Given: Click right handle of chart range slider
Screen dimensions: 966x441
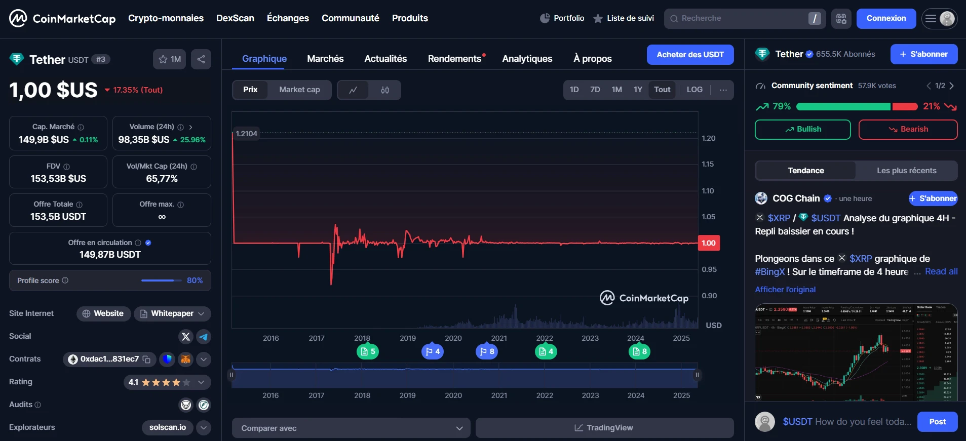Looking at the screenshot, I should [x=697, y=375].
